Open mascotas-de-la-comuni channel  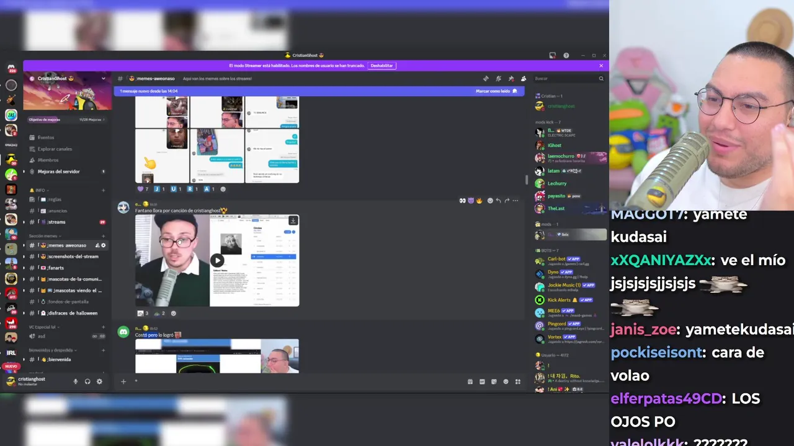[67, 279]
